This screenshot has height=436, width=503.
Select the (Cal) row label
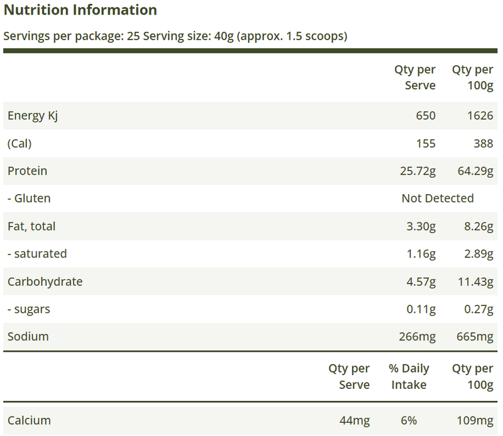tap(19, 143)
